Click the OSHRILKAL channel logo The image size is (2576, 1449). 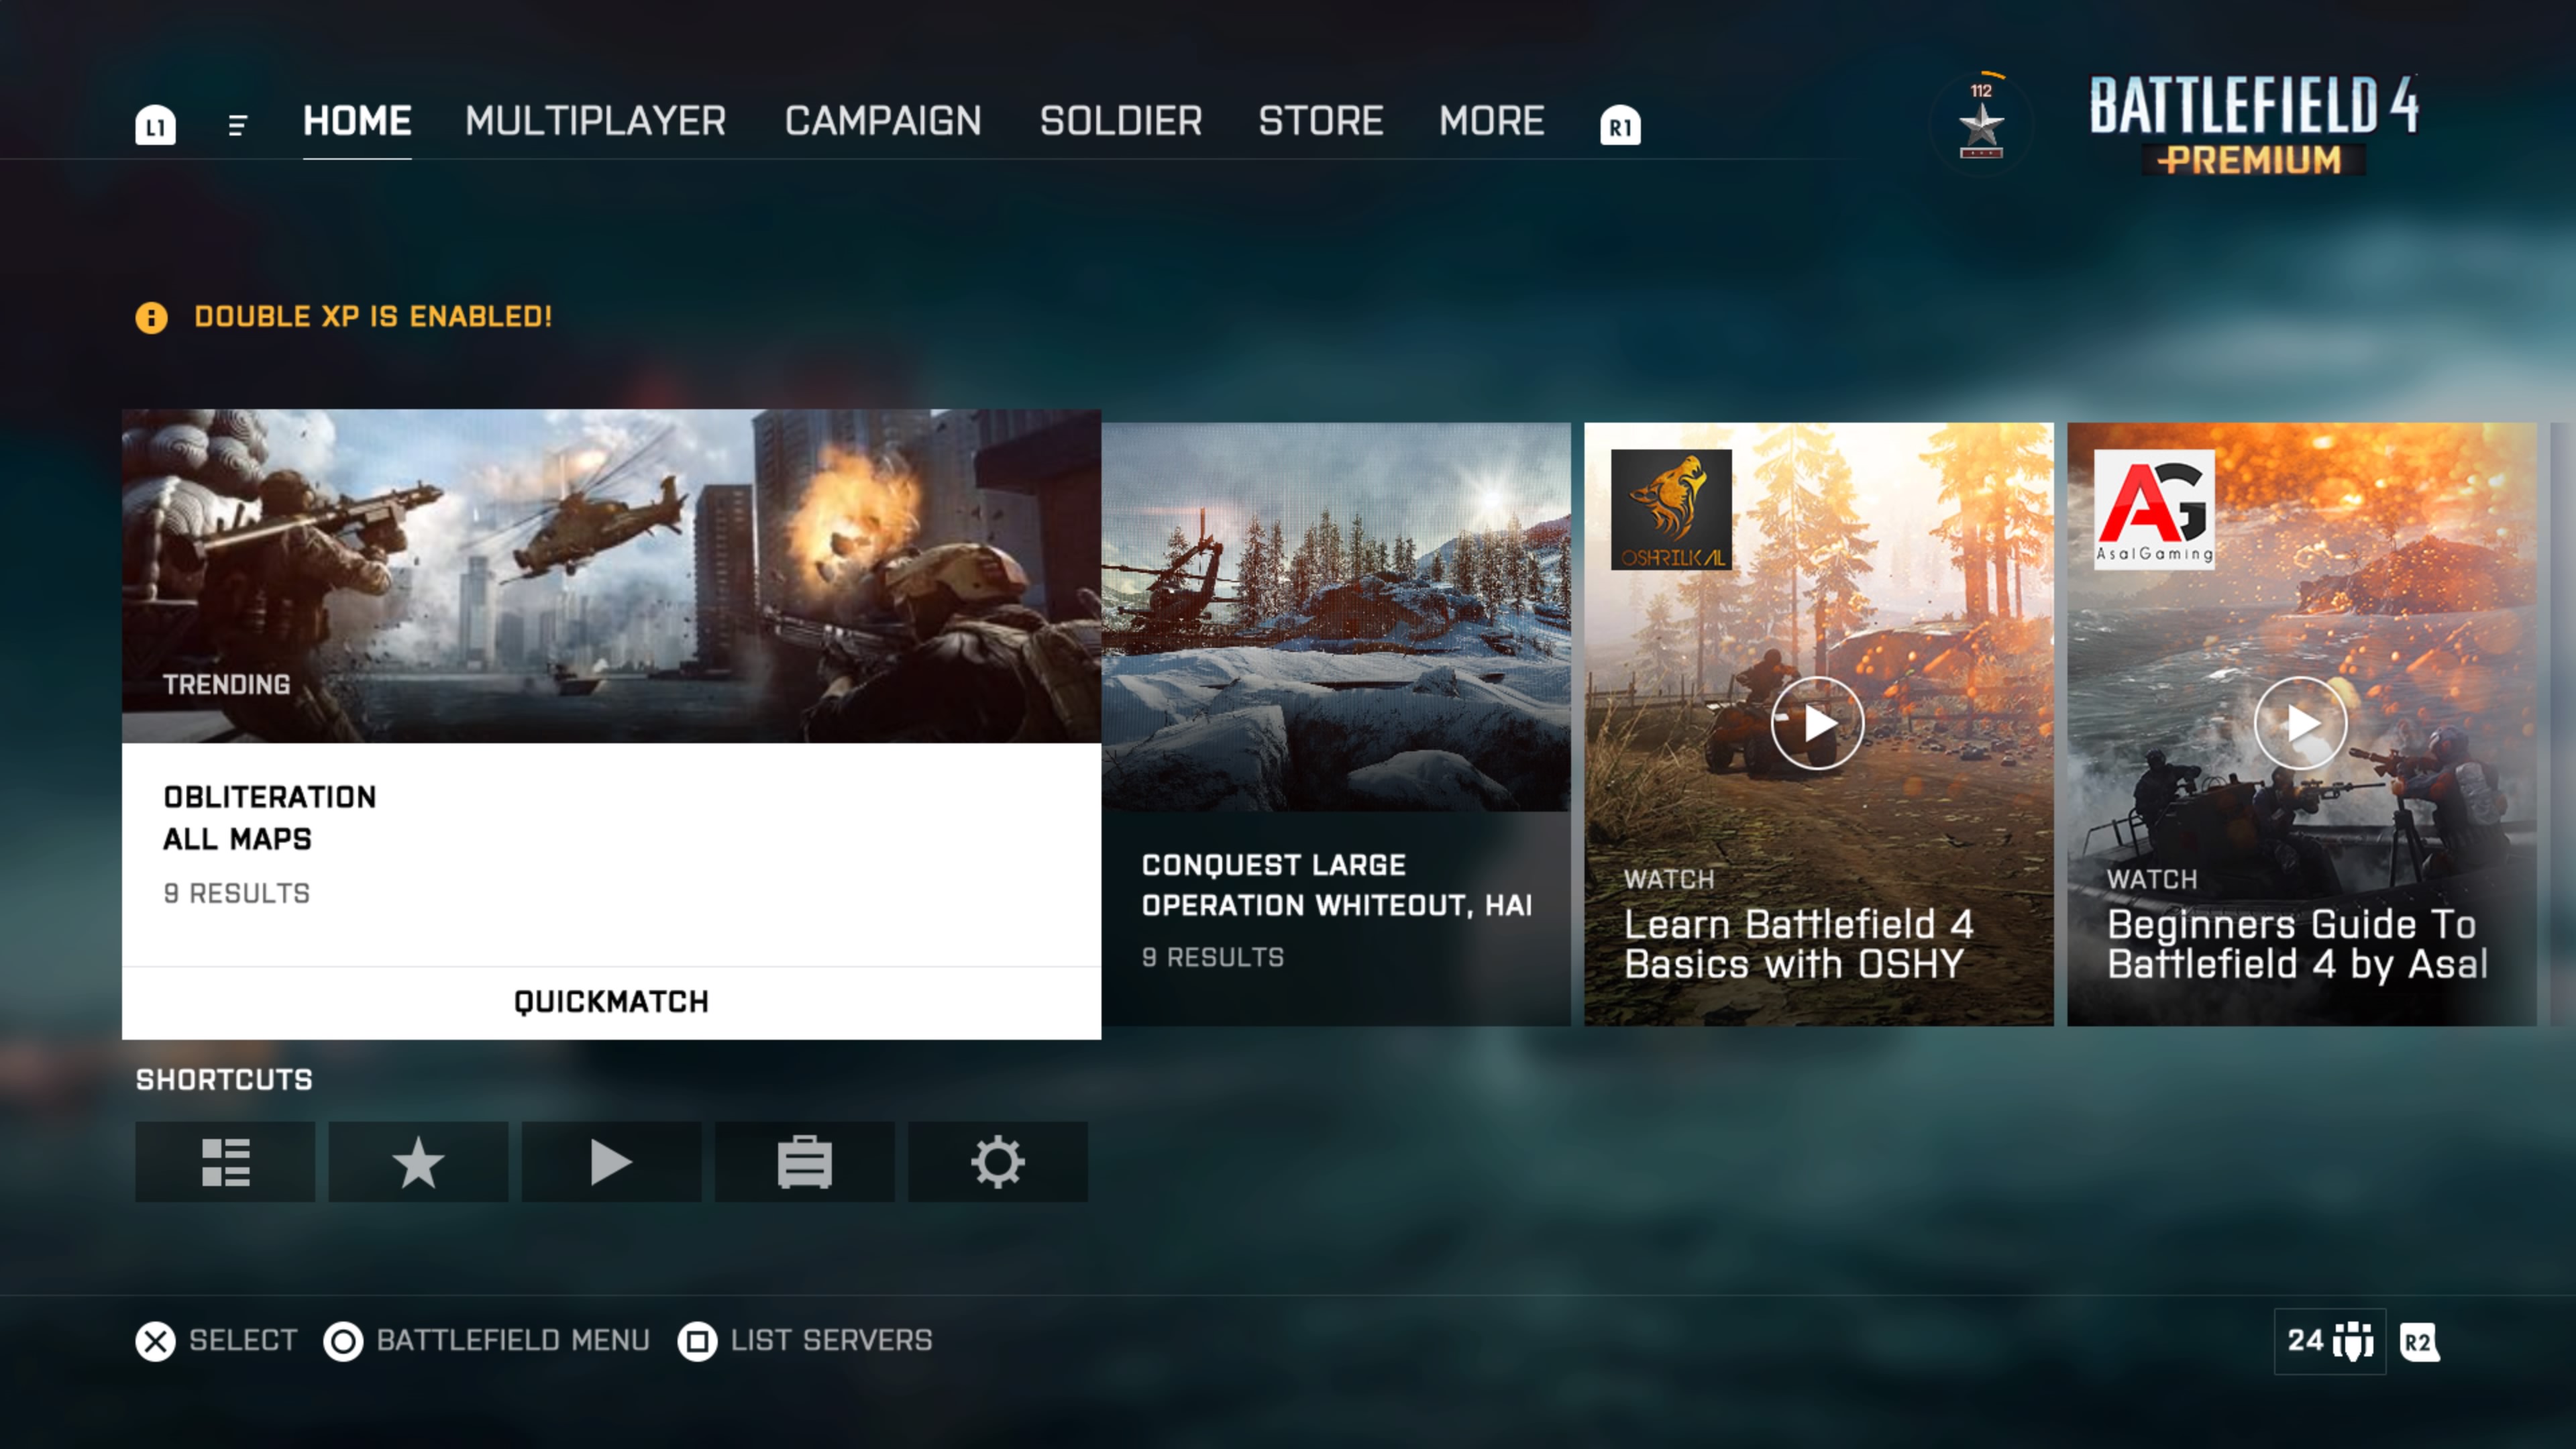tap(1671, 510)
